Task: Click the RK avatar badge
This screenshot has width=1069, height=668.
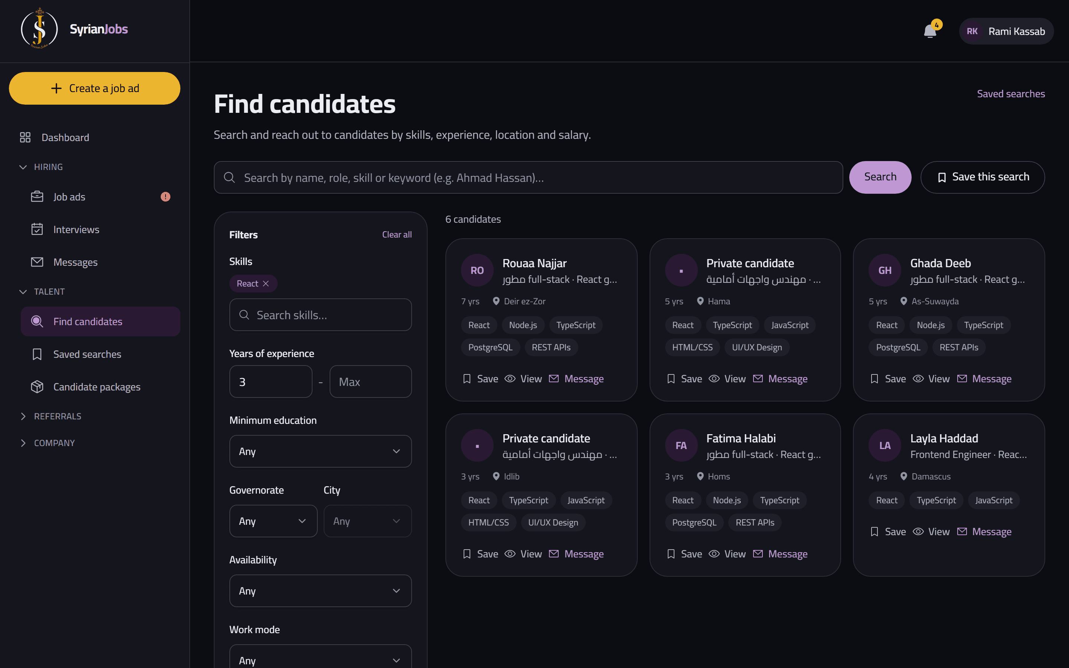Action: point(972,32)
